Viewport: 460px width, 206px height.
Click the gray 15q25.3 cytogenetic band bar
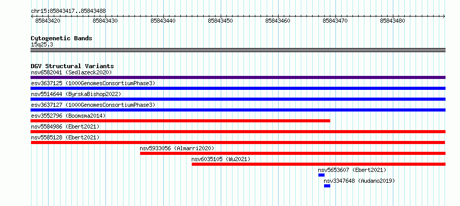(x=238, y=50)
